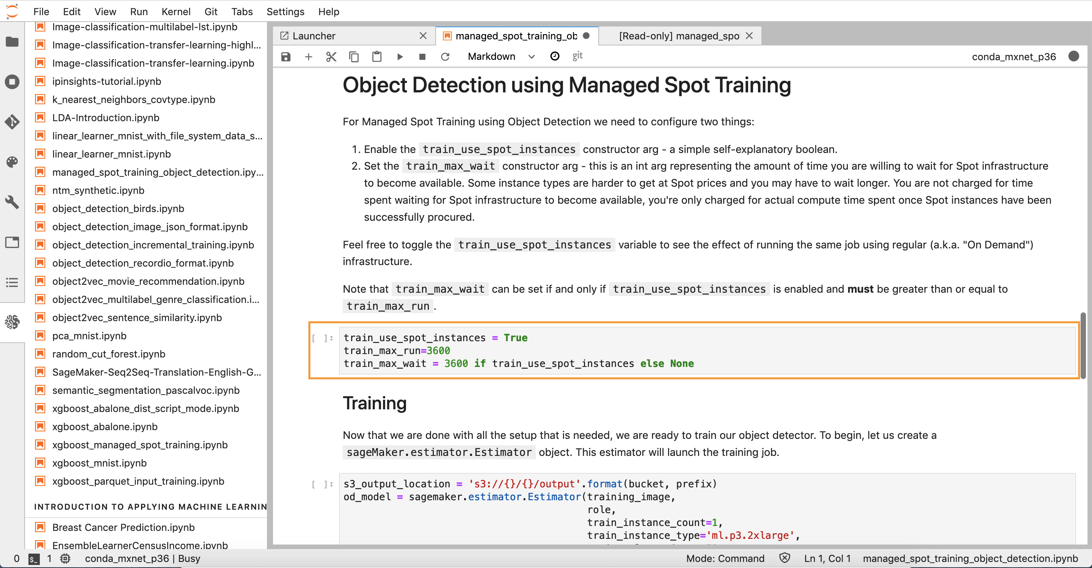Click the clock timing icon in toolbar
Screen dimensions: 1092x568
[555, 56]
